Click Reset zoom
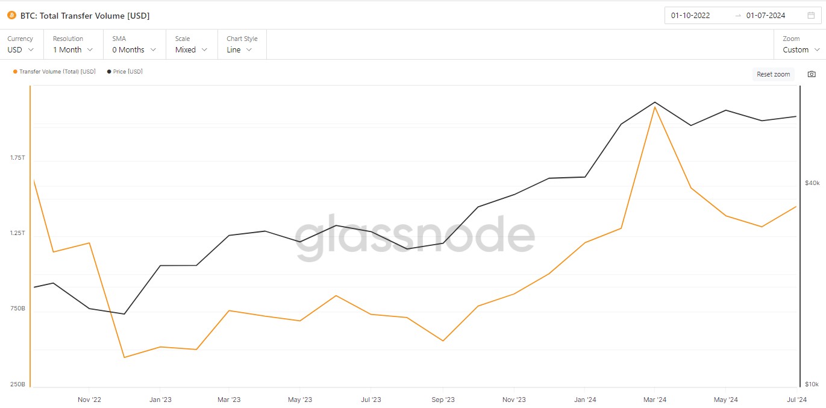Screen dimensions: 826x408 pyautogui.click(x=773, y=74)
